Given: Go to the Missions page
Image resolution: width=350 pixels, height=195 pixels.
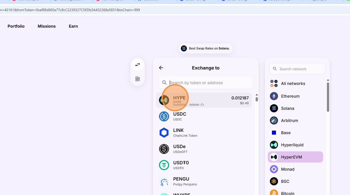Looking at the screenshot, I should 47,26.
